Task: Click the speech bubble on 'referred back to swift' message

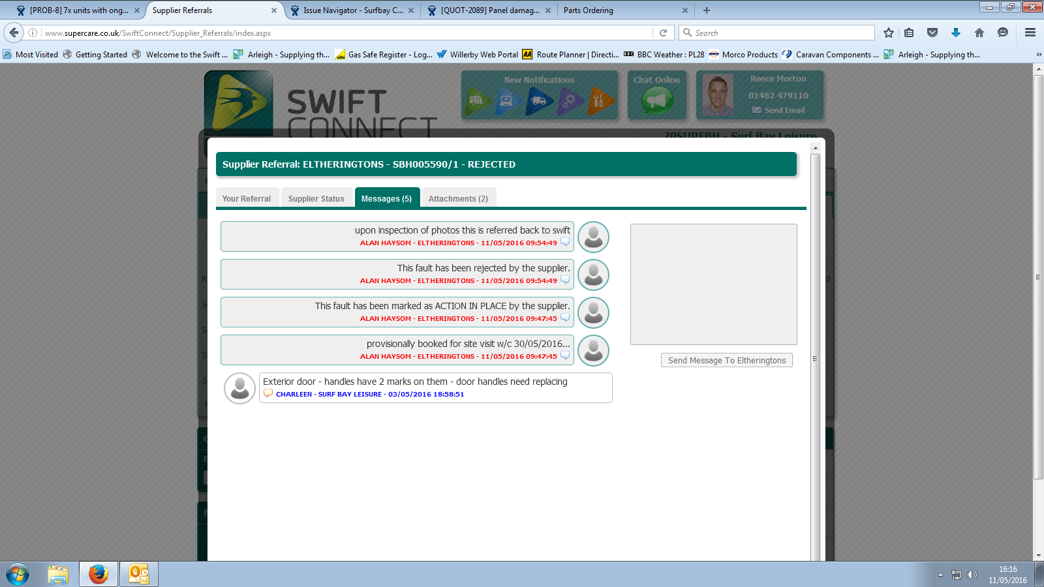Action: tap(565, 242)
